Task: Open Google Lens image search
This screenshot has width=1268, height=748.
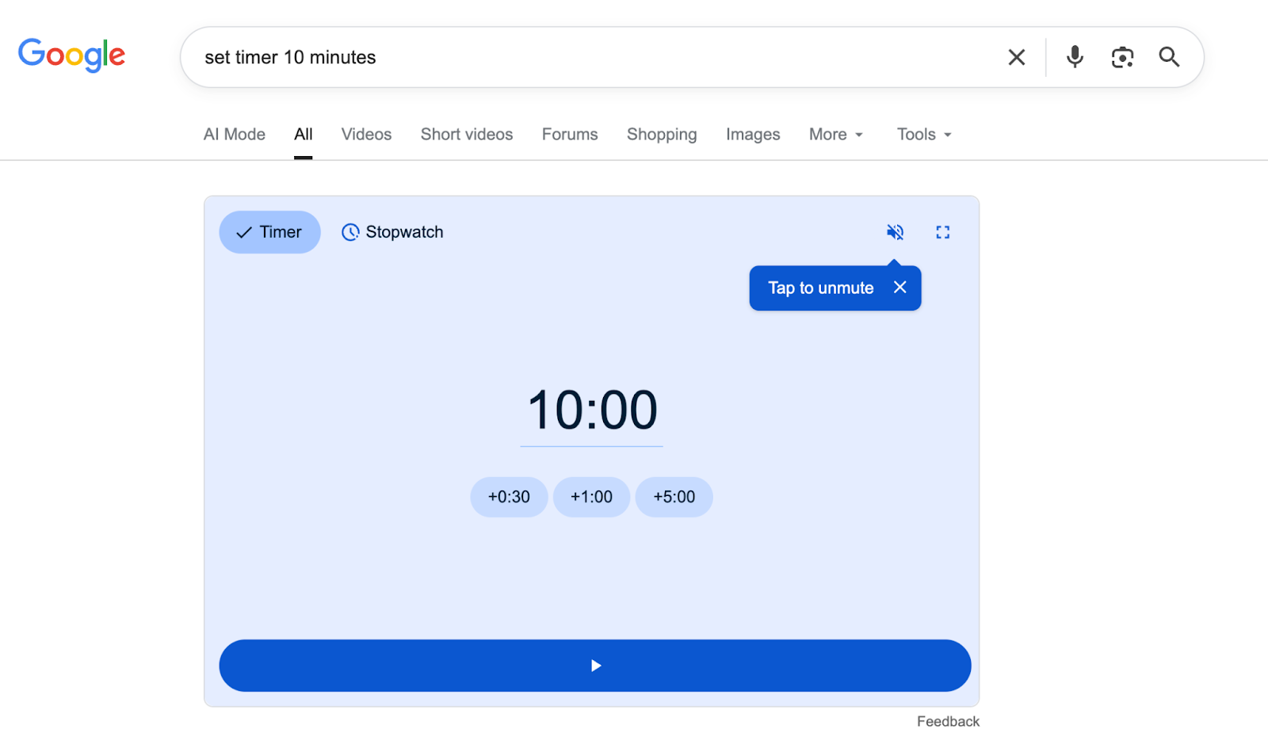Action: click(x=1122, y=56)
